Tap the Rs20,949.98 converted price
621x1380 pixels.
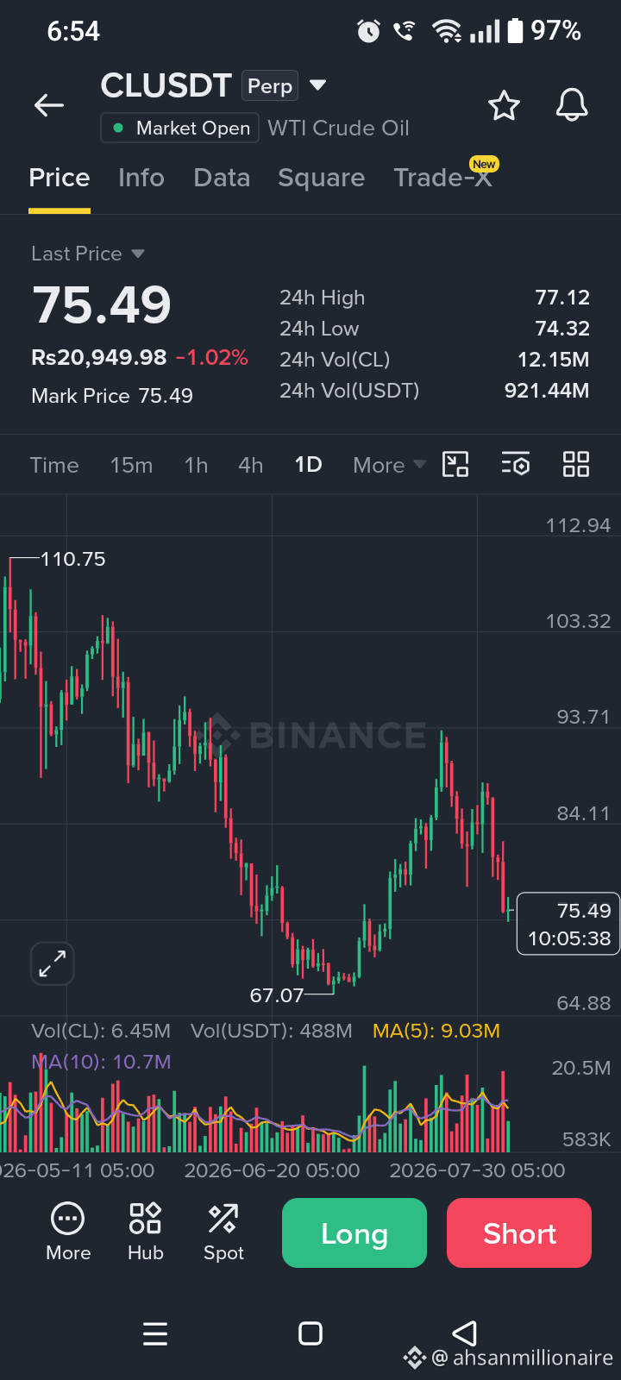tap(99, 357)
